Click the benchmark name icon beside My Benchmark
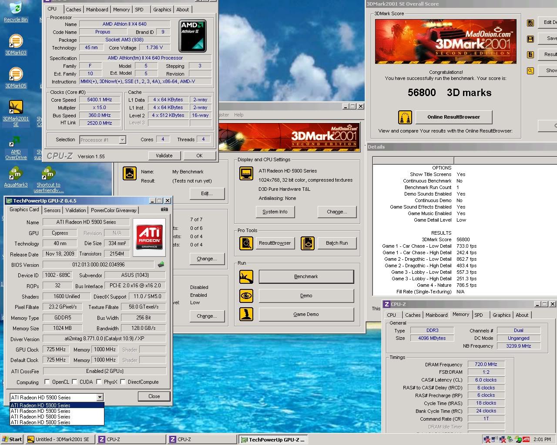The height and width of the screenshot is (445, 557). (130, 173)
